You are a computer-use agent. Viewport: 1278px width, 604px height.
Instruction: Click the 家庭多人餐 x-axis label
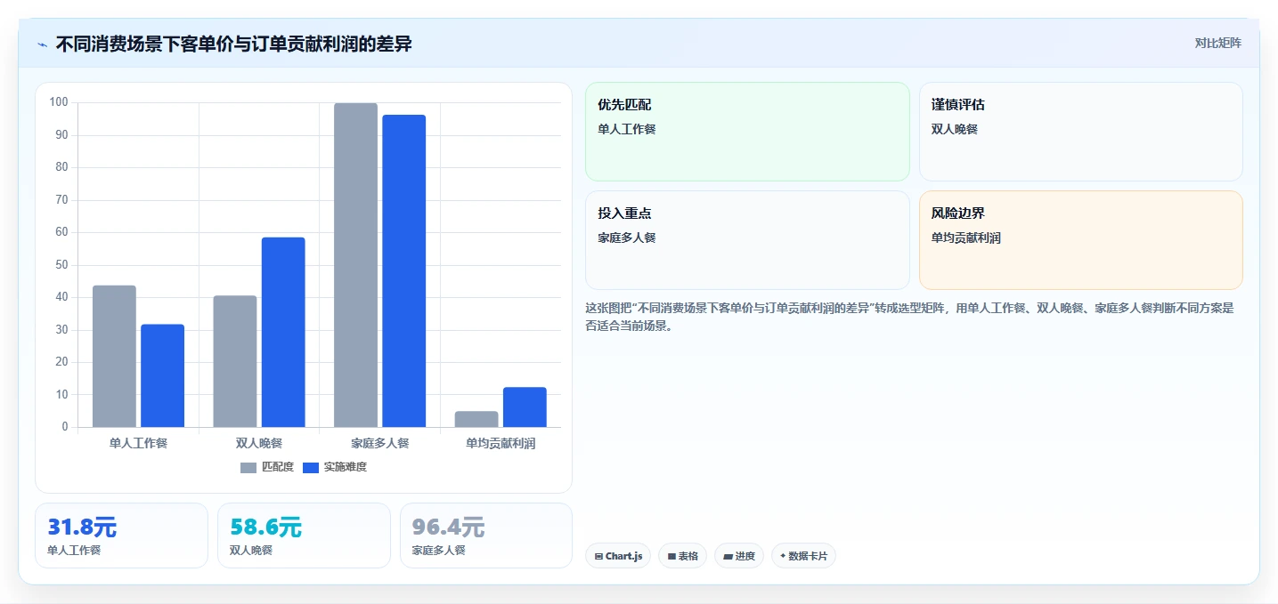click(380, 443)
